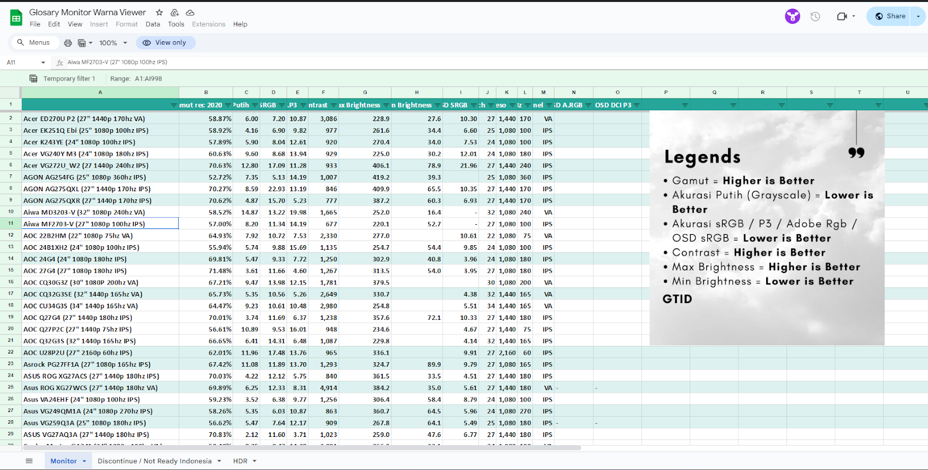Star the Glosary Monitor Warna Viewer document

point(159,12)
